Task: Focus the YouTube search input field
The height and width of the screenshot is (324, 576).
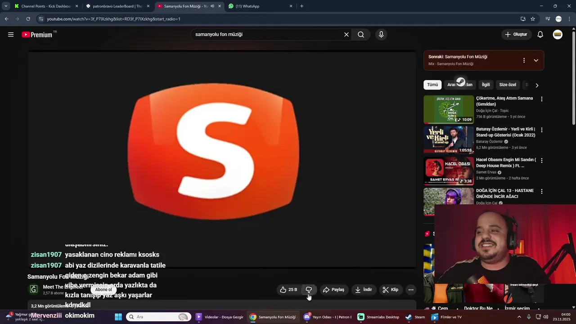Action: pyautogui.click(x=267, y=35)
